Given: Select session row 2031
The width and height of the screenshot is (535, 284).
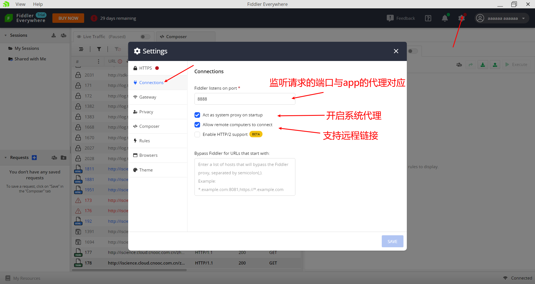Looking at the screenshot, I should pyautogui.click(x=100, y=75).
